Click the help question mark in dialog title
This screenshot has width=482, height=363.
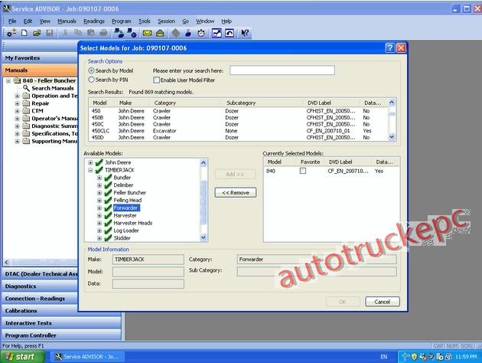[x=389, y=47]
